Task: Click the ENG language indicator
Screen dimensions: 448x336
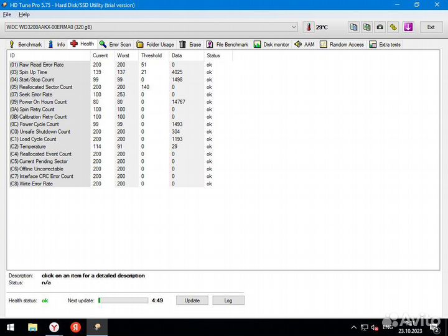Action: click(x=388, y=327)
